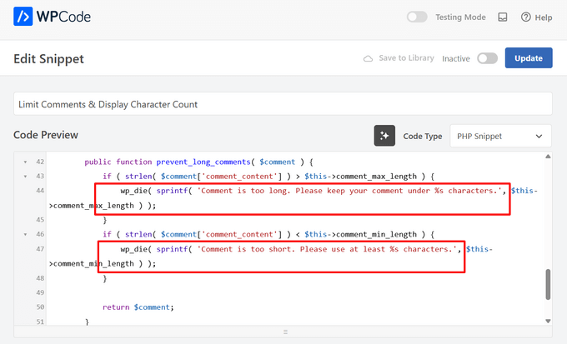Viewport: 567px width, 344px height.
Task: Click the Help text link
Action: (543, 17)
